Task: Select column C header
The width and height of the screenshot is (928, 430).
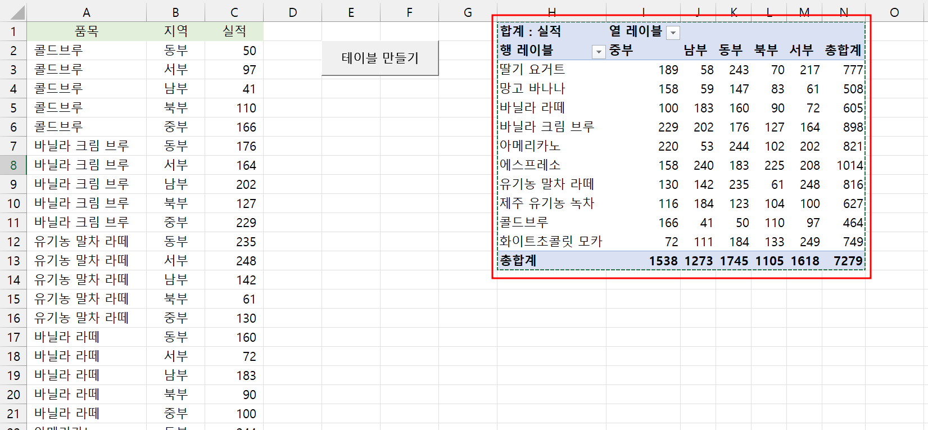Action: [234, 12]
